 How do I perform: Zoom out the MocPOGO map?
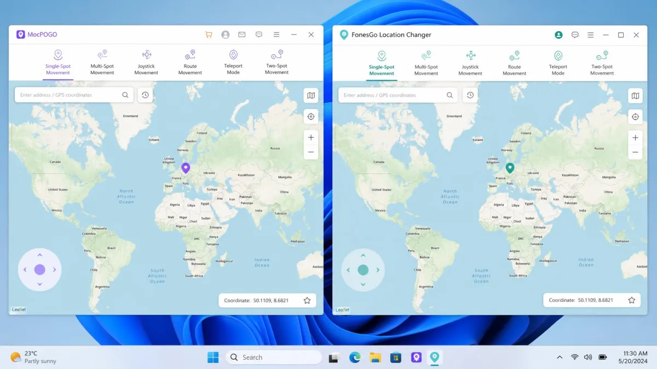coord(311,152)
